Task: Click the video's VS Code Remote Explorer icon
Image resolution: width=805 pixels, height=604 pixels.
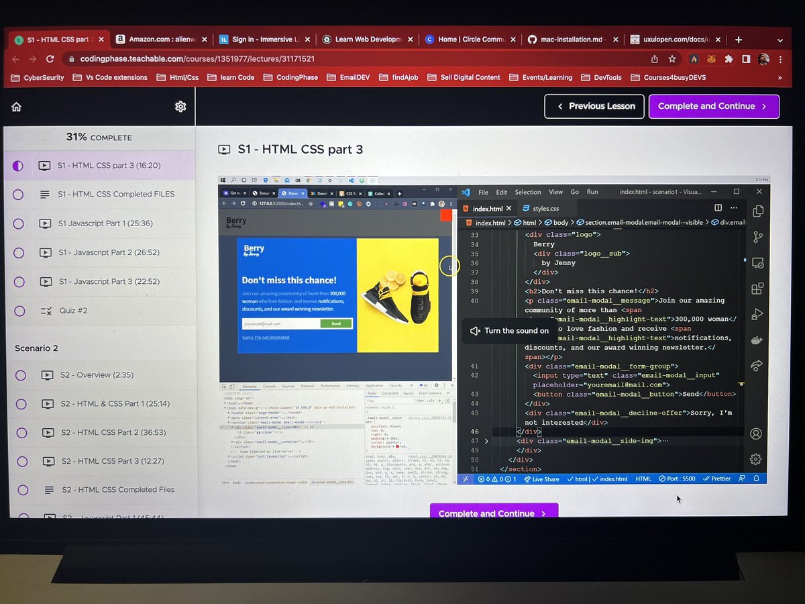Action: (757, 262)
